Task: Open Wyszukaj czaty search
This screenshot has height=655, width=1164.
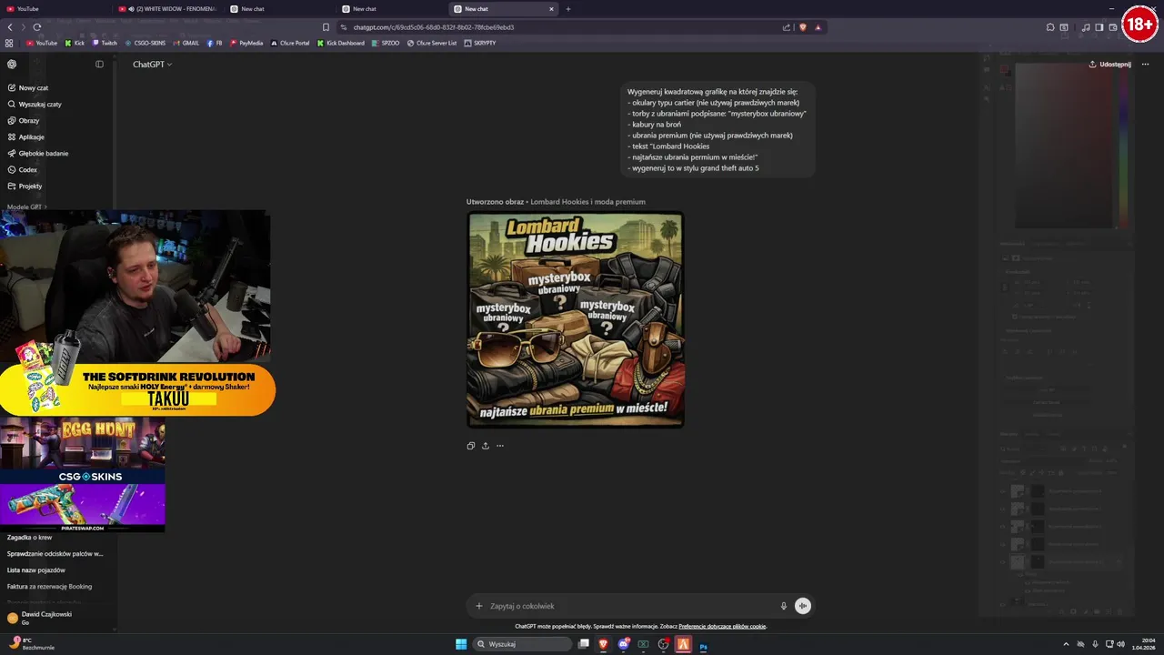Action: (x=35, y=105)
